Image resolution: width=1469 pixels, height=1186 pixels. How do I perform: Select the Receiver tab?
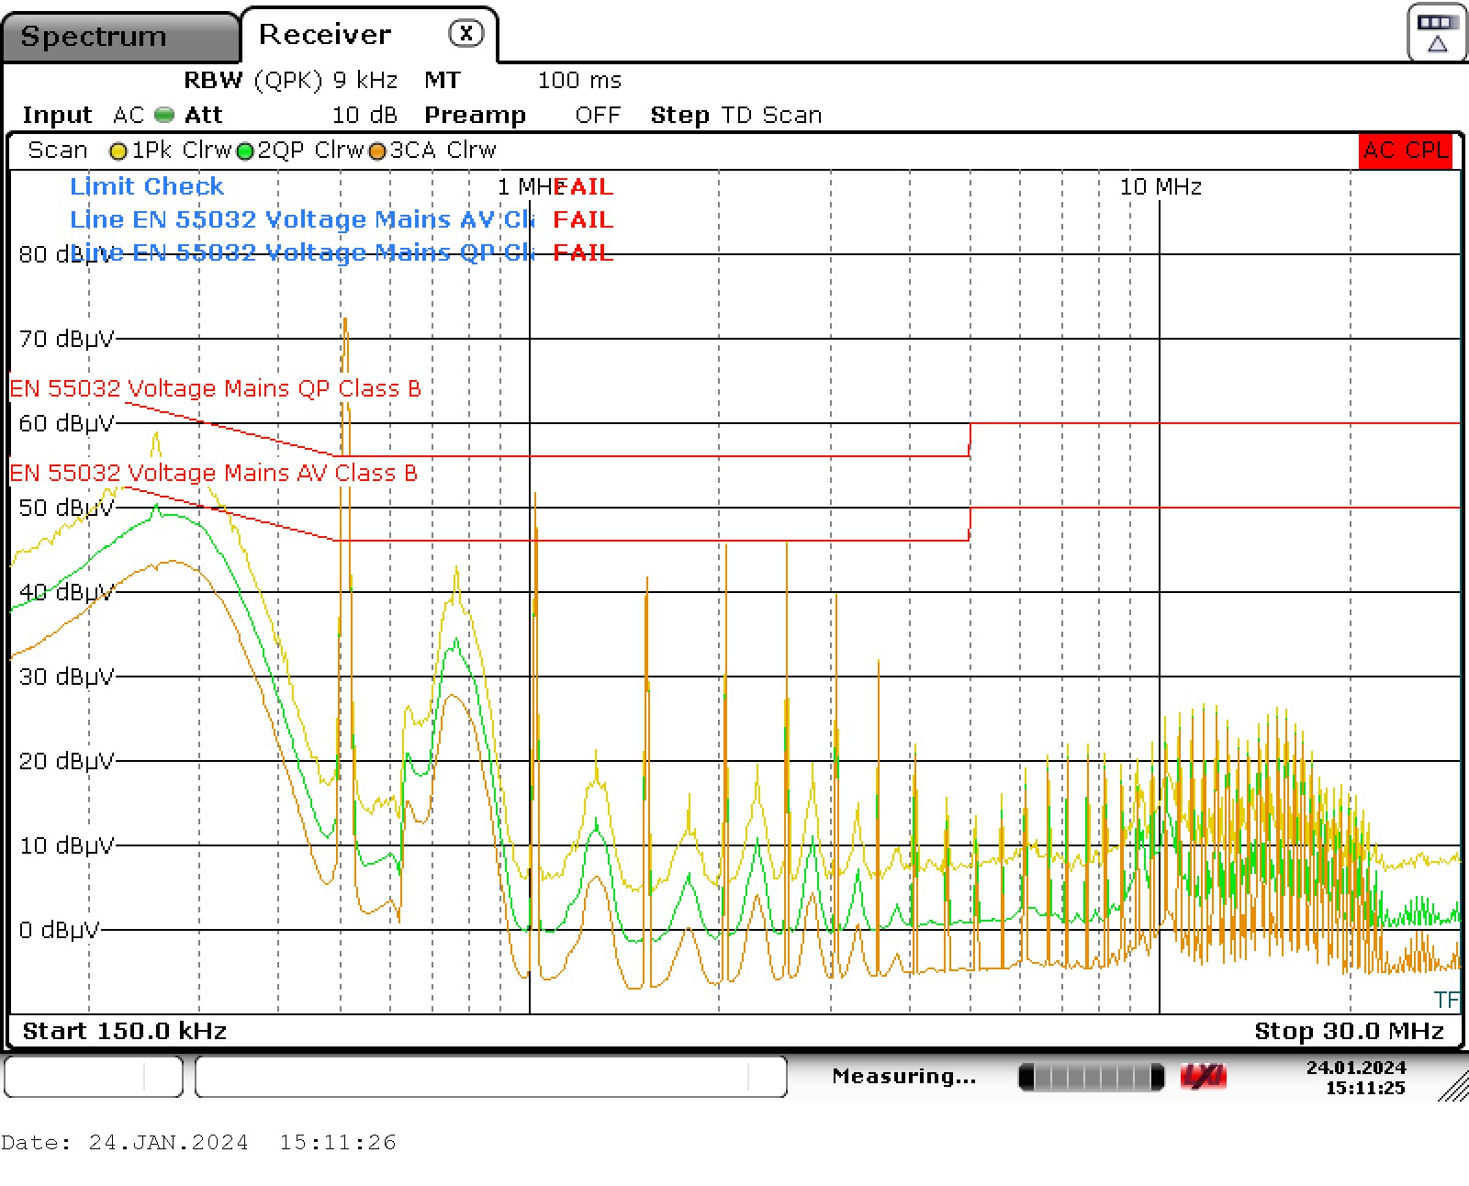point(325,35)
